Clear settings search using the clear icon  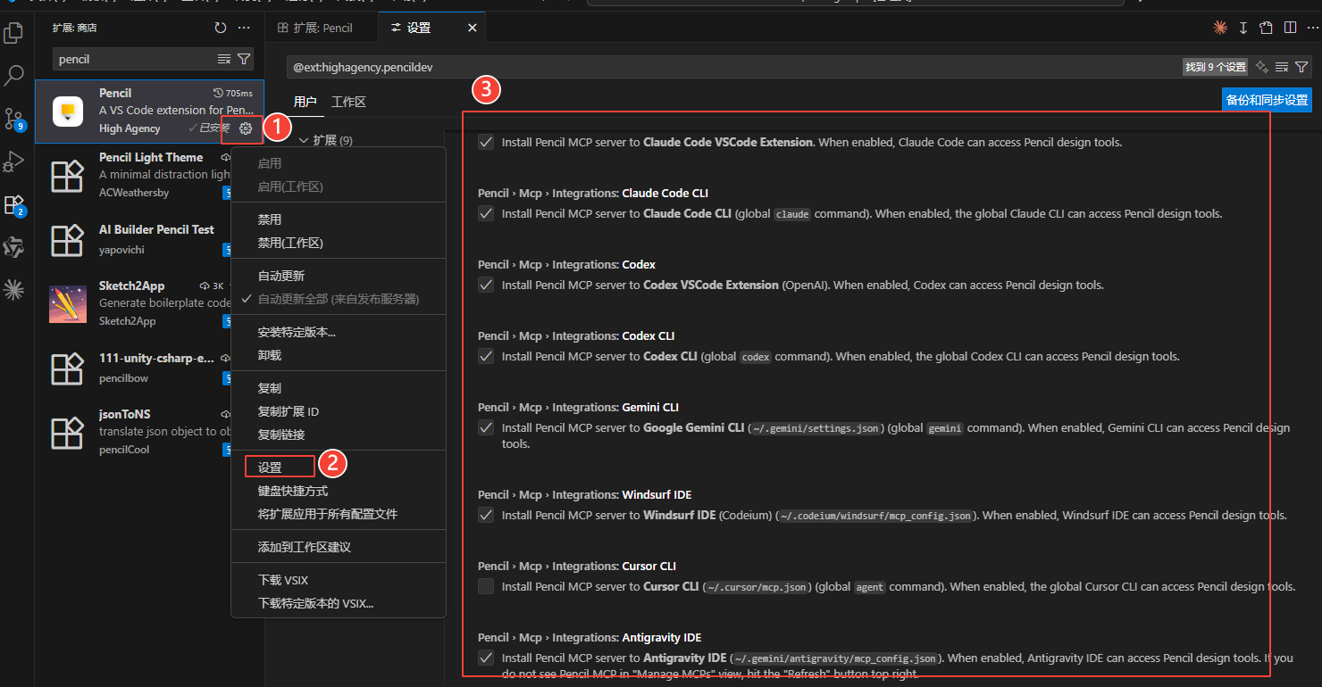click(x=1282, y=67)
